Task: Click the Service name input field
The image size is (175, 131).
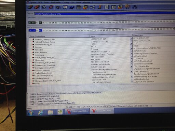Action: click(105, 14)
